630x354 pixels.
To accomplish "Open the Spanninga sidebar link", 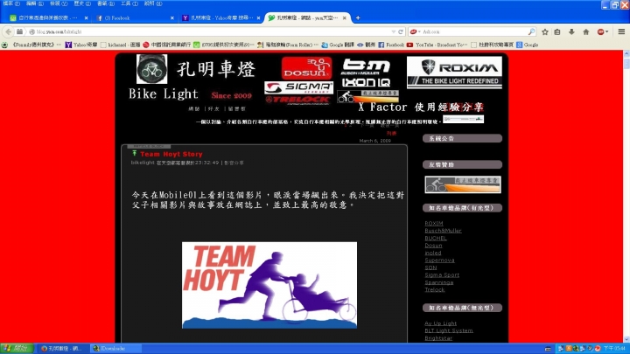I will pos(438,282).
